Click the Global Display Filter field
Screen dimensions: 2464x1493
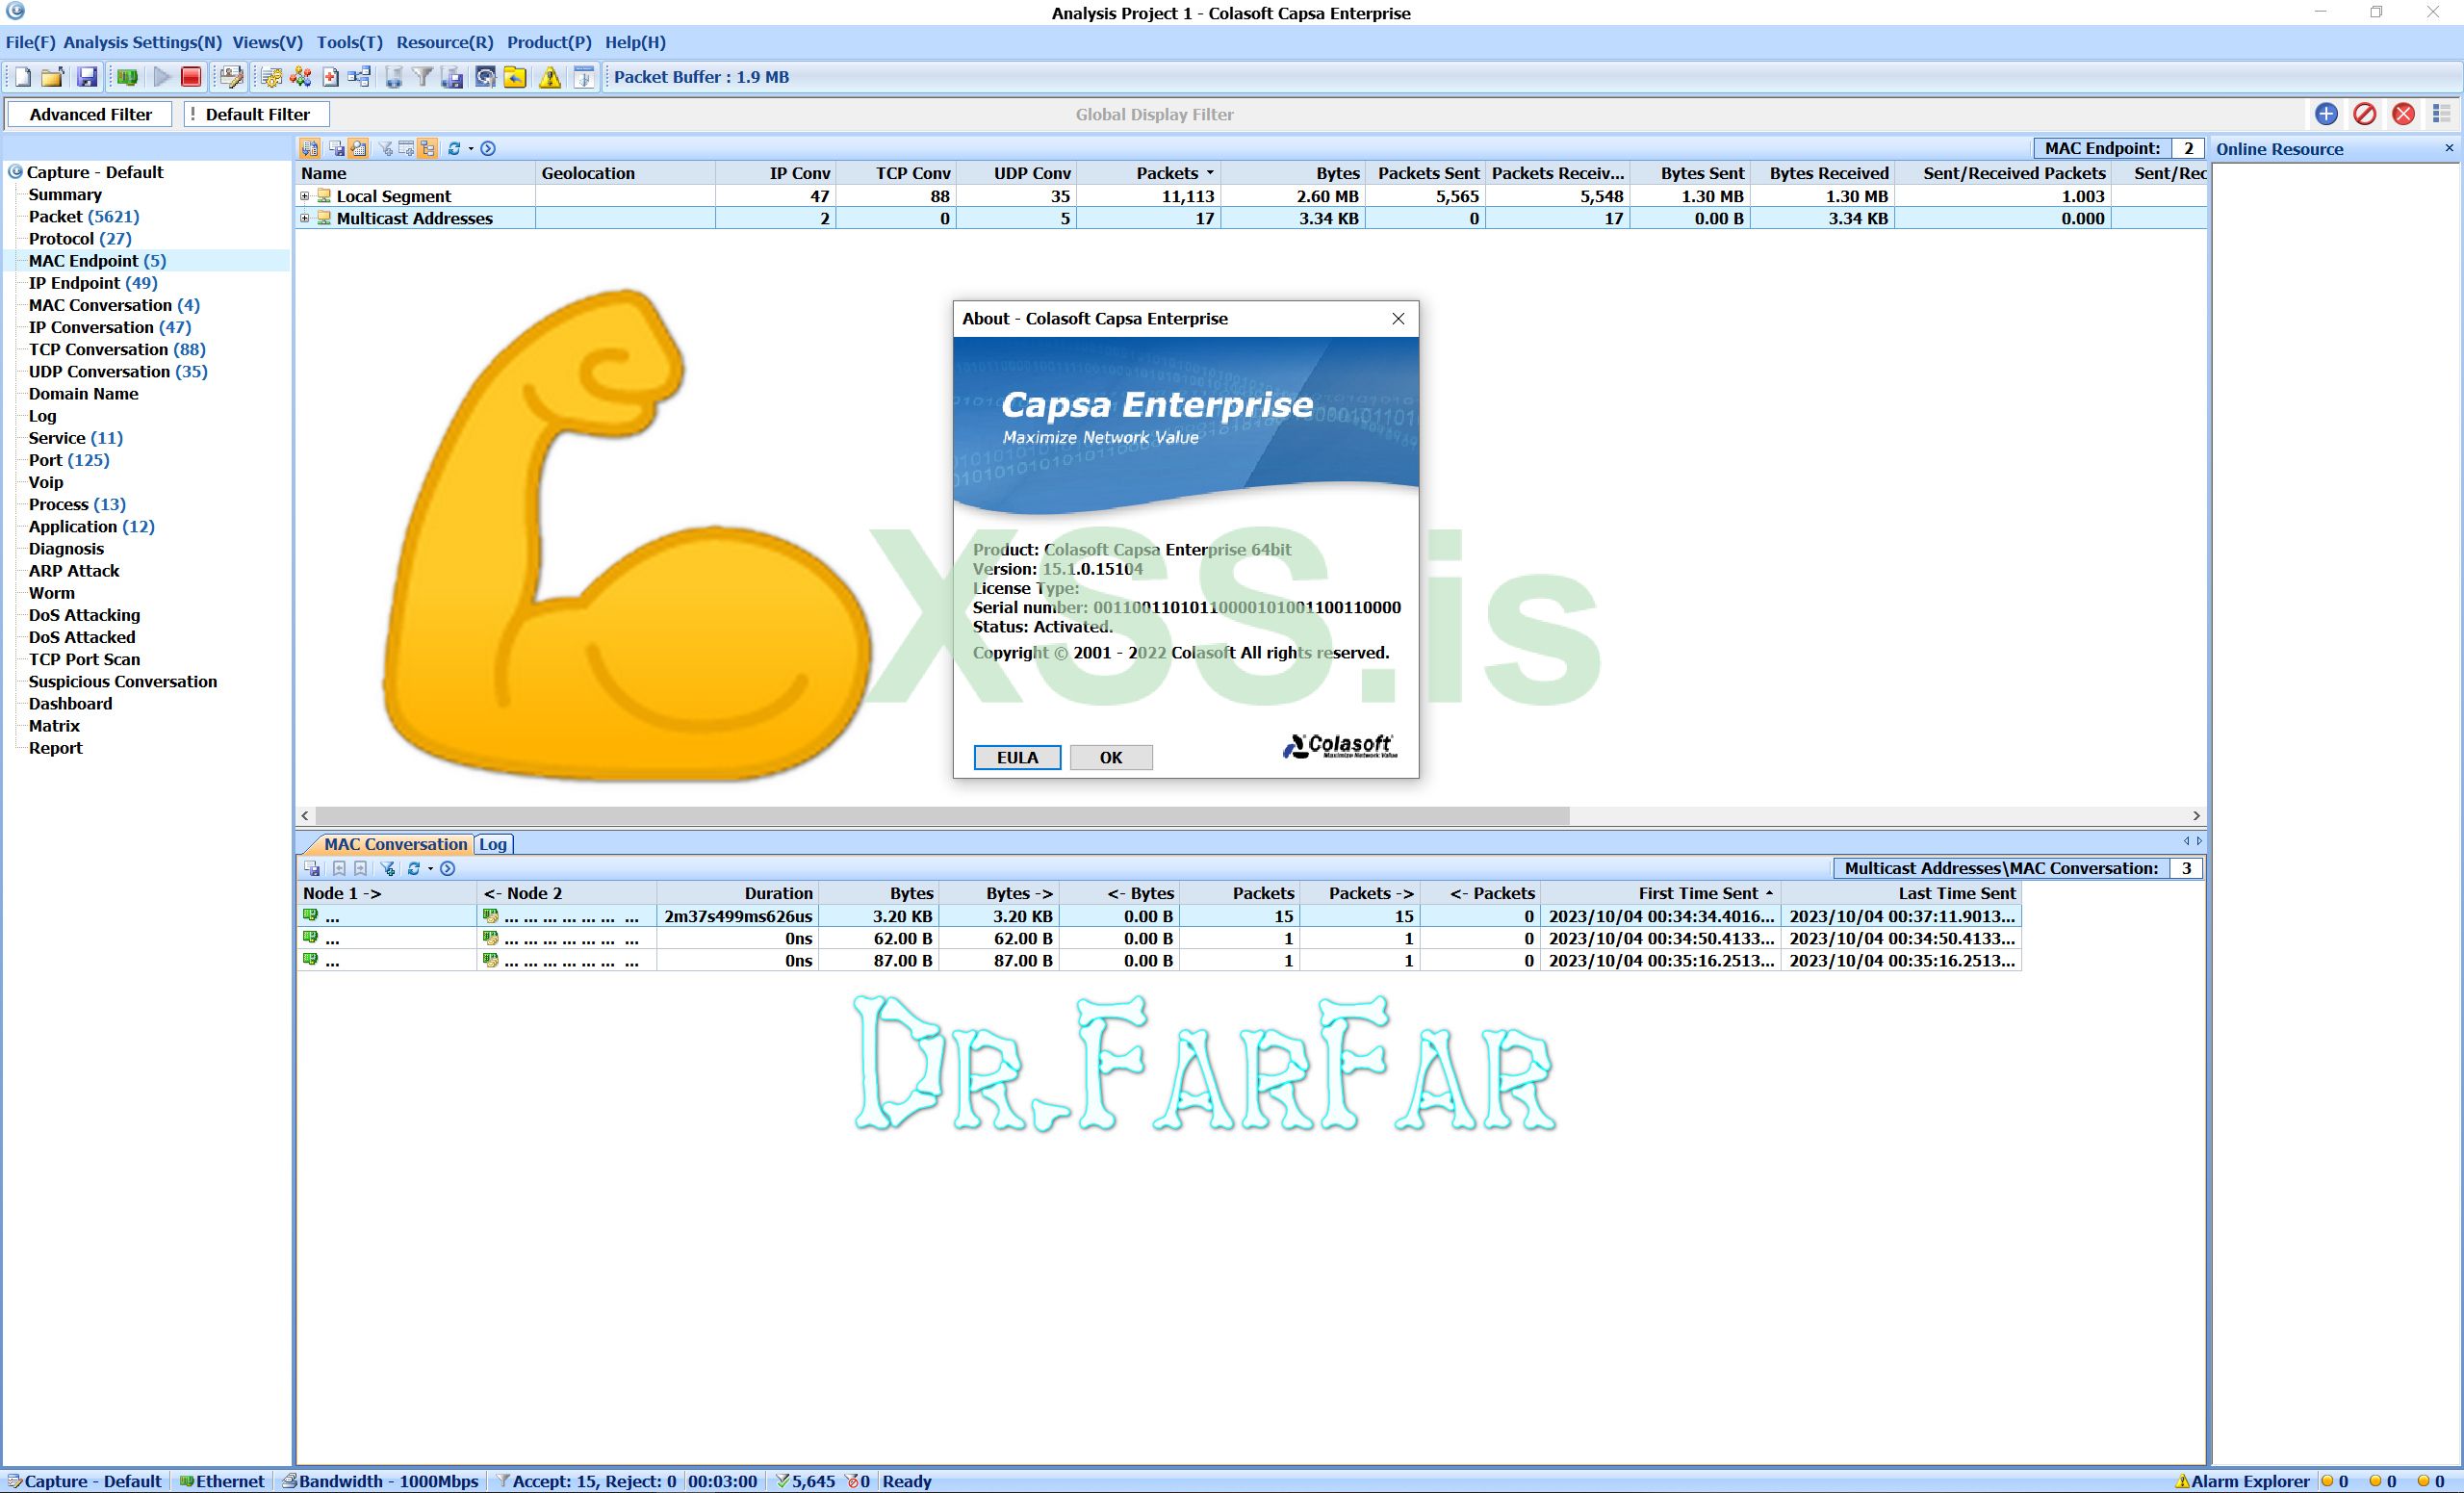[1155, 114]
